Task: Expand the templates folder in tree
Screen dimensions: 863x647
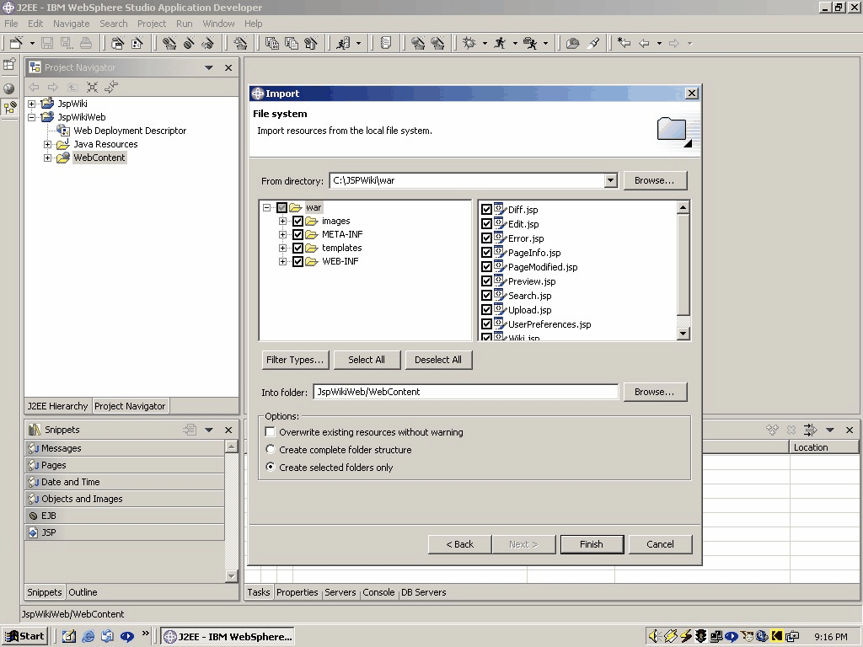Action: (283, 248)
